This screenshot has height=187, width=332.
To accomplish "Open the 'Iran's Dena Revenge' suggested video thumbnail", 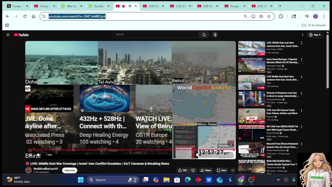I will [x=252, y=65].
